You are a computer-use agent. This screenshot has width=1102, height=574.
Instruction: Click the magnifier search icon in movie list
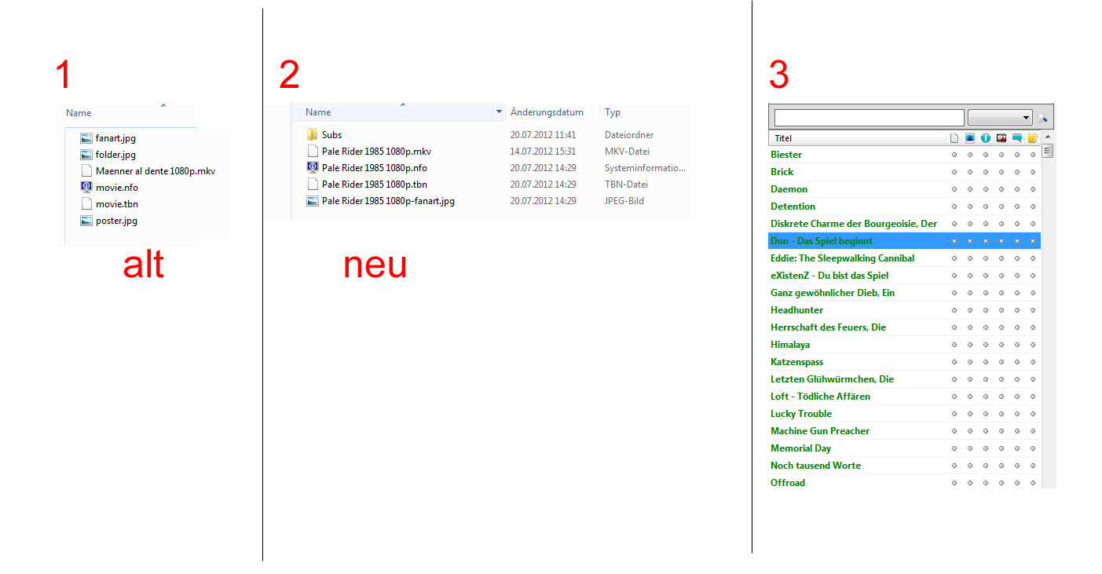coord(1042,118)
